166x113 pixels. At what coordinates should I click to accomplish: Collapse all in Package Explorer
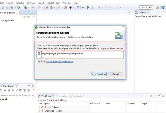(x=25, y=17)
